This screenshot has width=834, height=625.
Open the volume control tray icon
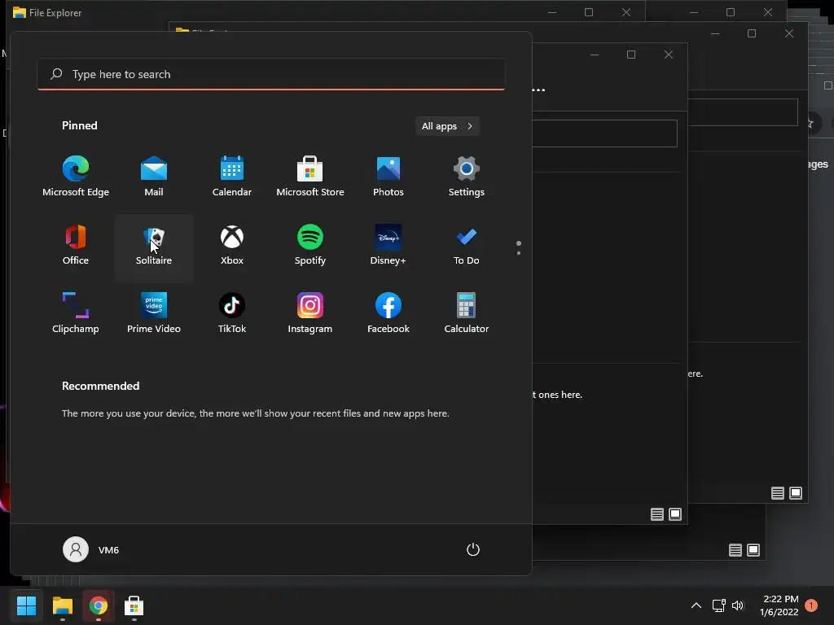(x=738, y=605)
